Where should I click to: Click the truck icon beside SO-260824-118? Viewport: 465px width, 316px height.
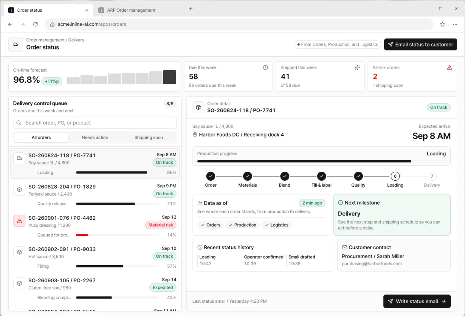[19, 158]
